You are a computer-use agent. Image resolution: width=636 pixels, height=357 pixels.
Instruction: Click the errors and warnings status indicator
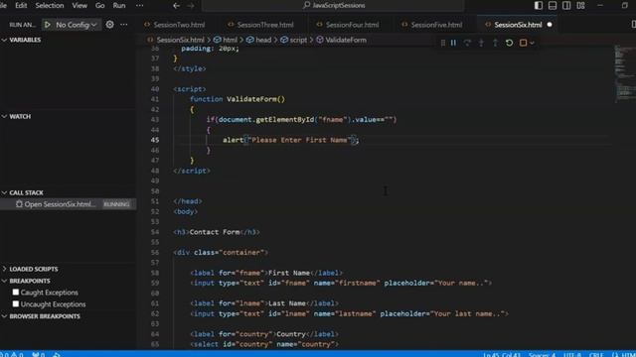[12, 354]
